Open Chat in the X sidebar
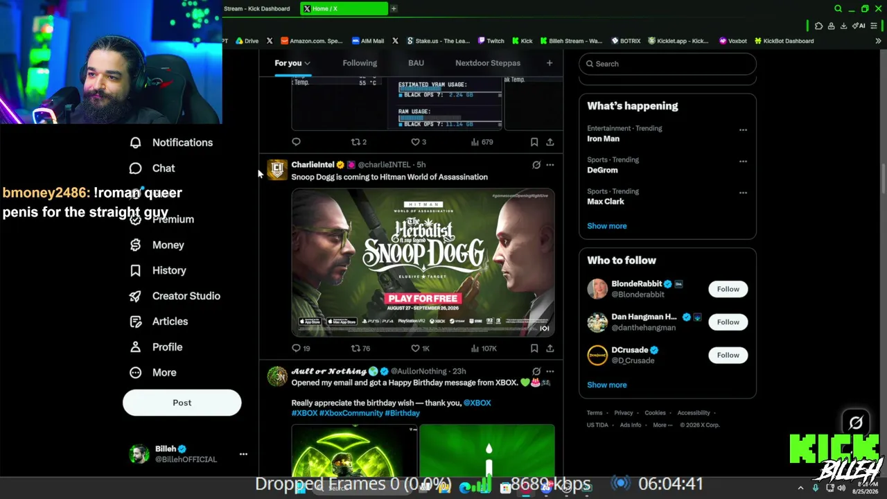This screenshot has width=887, height=499. tap(152, 168)
